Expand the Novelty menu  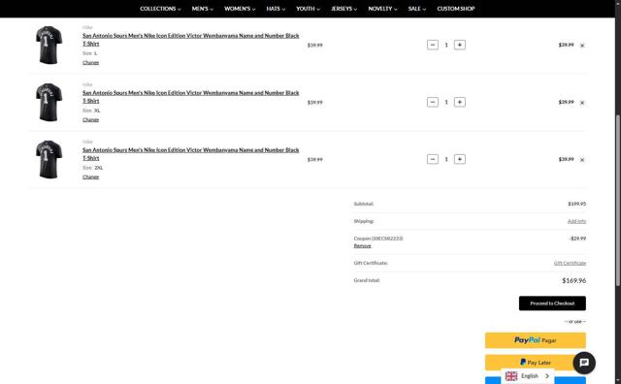click(382, 9)
